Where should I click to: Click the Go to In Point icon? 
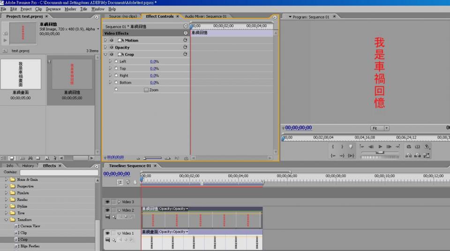[x=333, y=155]
